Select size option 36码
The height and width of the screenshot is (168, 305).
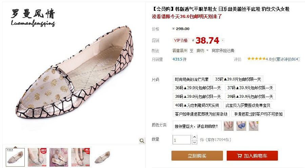tap(198, 88)
